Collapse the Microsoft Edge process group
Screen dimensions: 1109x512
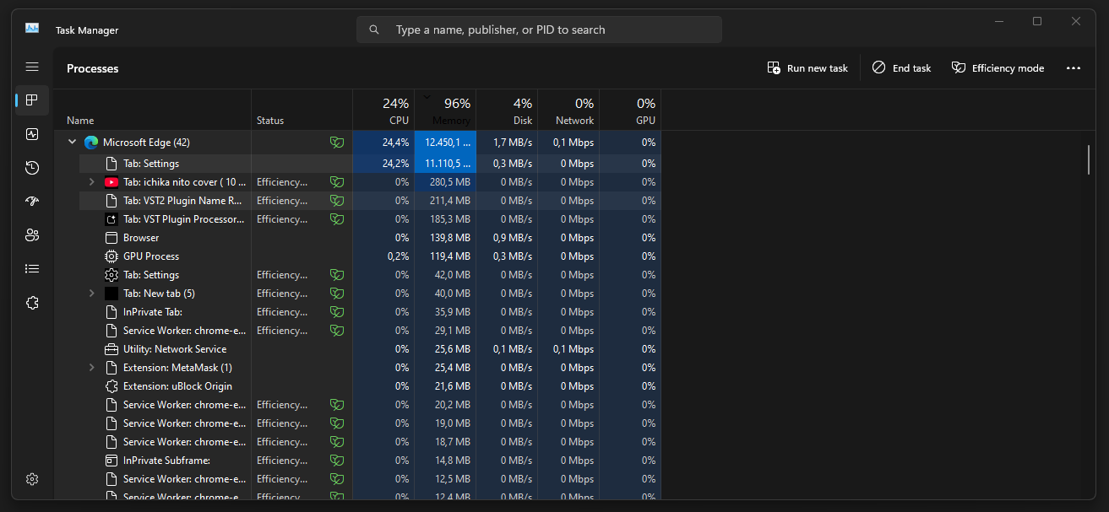[x=72, y=143]
